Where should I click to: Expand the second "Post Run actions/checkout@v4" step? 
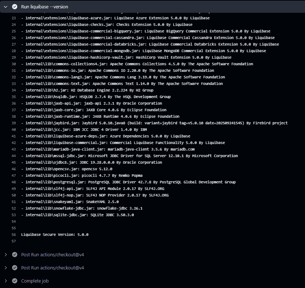click(5, 268)
